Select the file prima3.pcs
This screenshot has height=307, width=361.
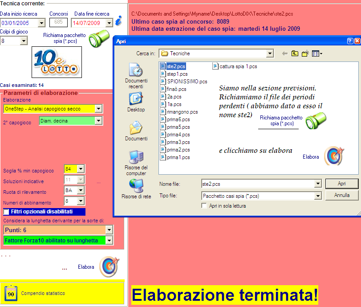pyautogui.click(x=175, y=142)
